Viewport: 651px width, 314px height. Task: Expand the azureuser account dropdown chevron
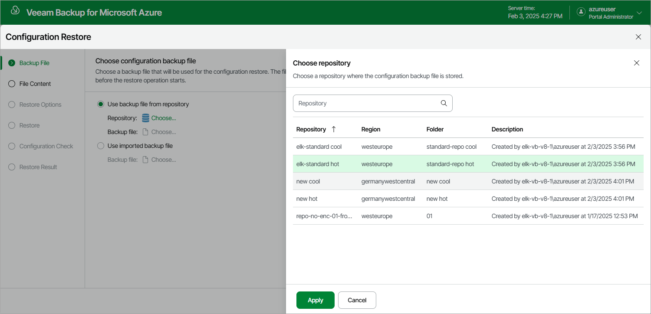639,13
